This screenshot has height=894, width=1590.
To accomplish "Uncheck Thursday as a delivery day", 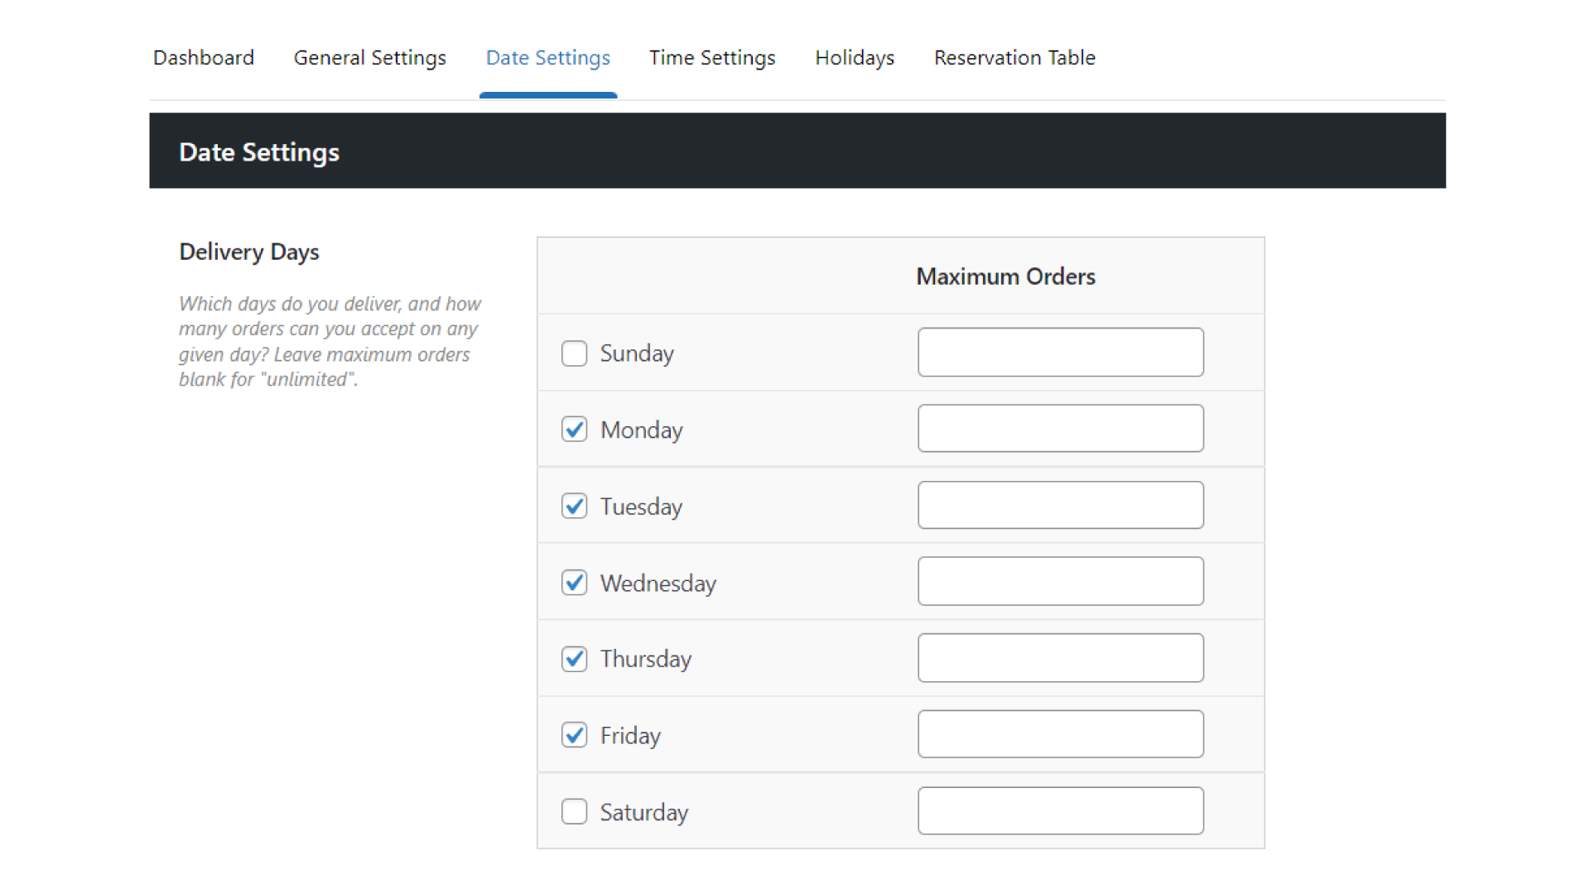I will tap(575, 659).
